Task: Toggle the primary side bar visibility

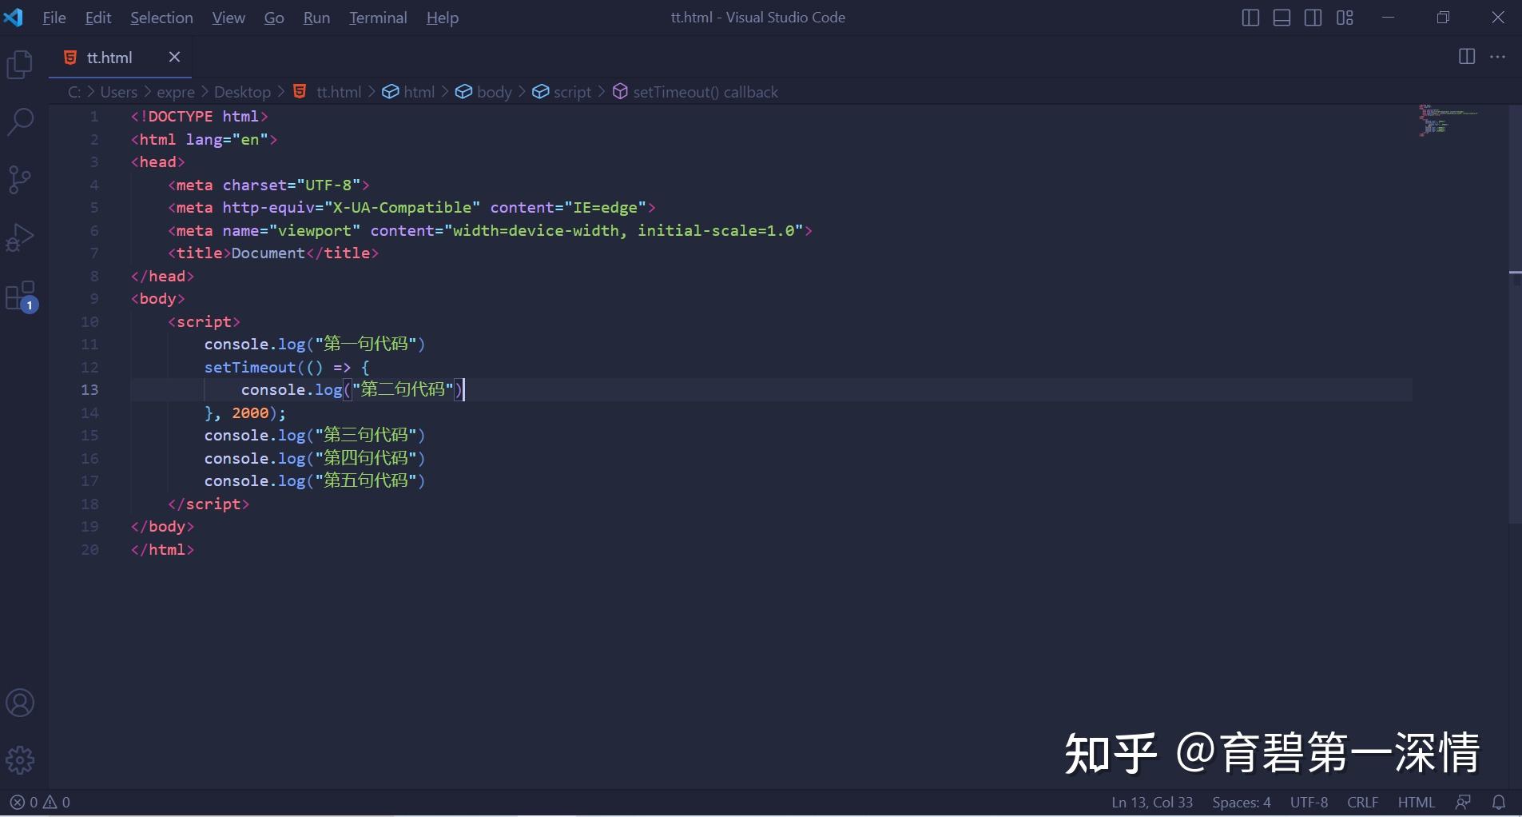Action: pyautogui.click(x=1250, y=17)
